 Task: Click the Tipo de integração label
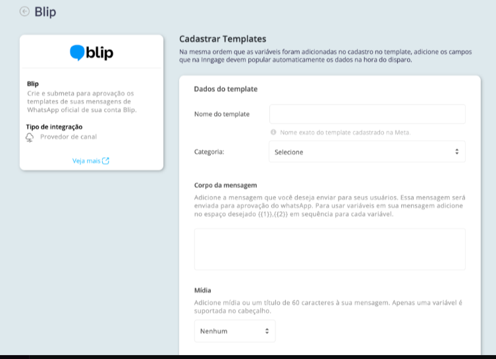(54, 127)
